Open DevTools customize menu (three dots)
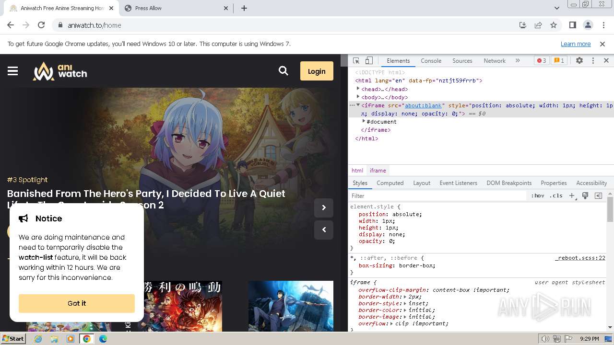The height and width of the screenshot is (345, 614). 593,61
